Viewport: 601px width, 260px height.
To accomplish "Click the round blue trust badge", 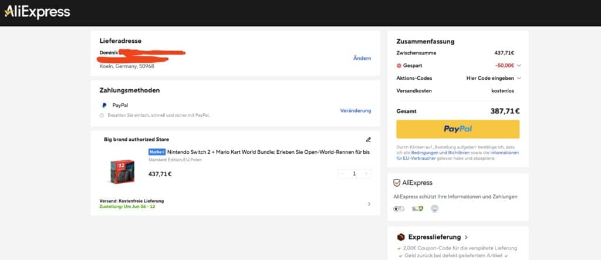I will 435,208.
